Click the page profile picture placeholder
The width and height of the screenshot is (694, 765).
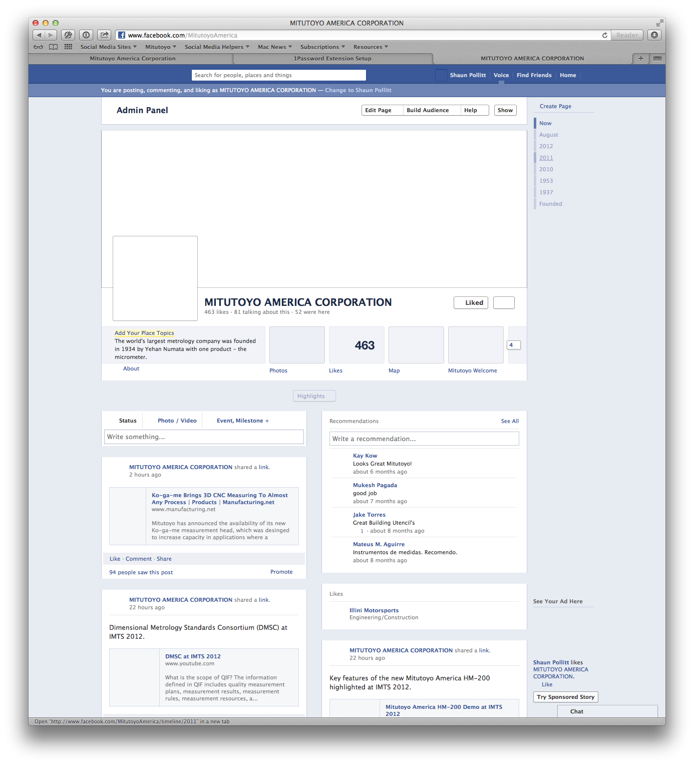155,278
